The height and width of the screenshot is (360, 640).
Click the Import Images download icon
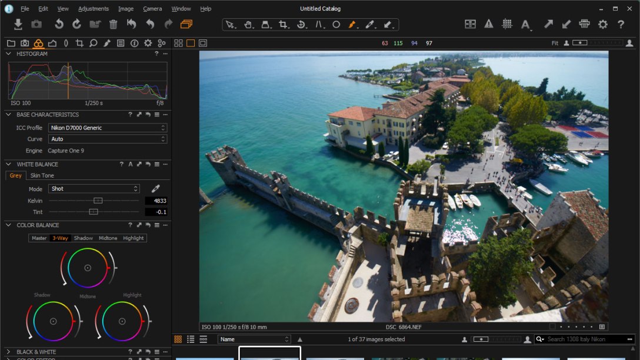tap(18, 24)
